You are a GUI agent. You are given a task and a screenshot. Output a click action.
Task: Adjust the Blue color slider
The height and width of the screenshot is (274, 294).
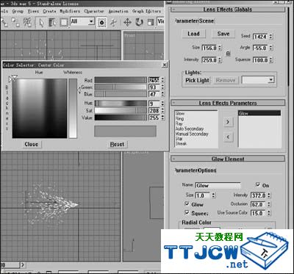point(121,94)
